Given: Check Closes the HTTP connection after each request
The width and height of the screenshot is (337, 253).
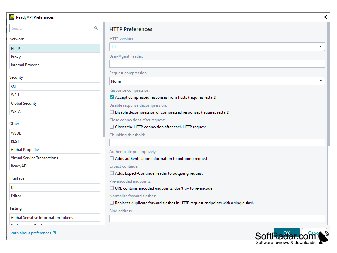Looking at the screenshot, I should pyautogui.click(x=112, y=127).
